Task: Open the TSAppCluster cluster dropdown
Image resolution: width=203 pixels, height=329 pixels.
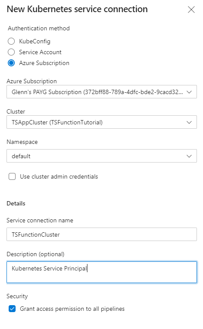Action: (x=102, y=122)
